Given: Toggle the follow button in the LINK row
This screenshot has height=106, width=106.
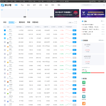Looking at the screenshot, I should [74, 101].
